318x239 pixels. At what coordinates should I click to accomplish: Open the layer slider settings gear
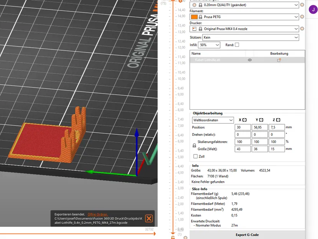(x=185, y=237)
